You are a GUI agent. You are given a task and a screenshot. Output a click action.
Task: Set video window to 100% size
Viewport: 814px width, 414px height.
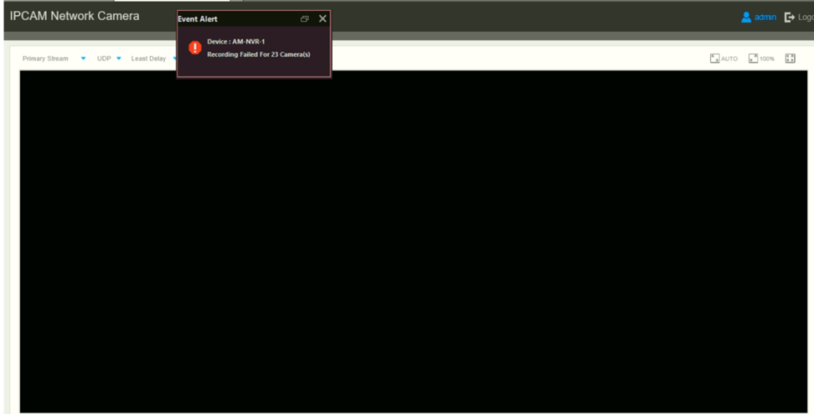click(762, 58)
